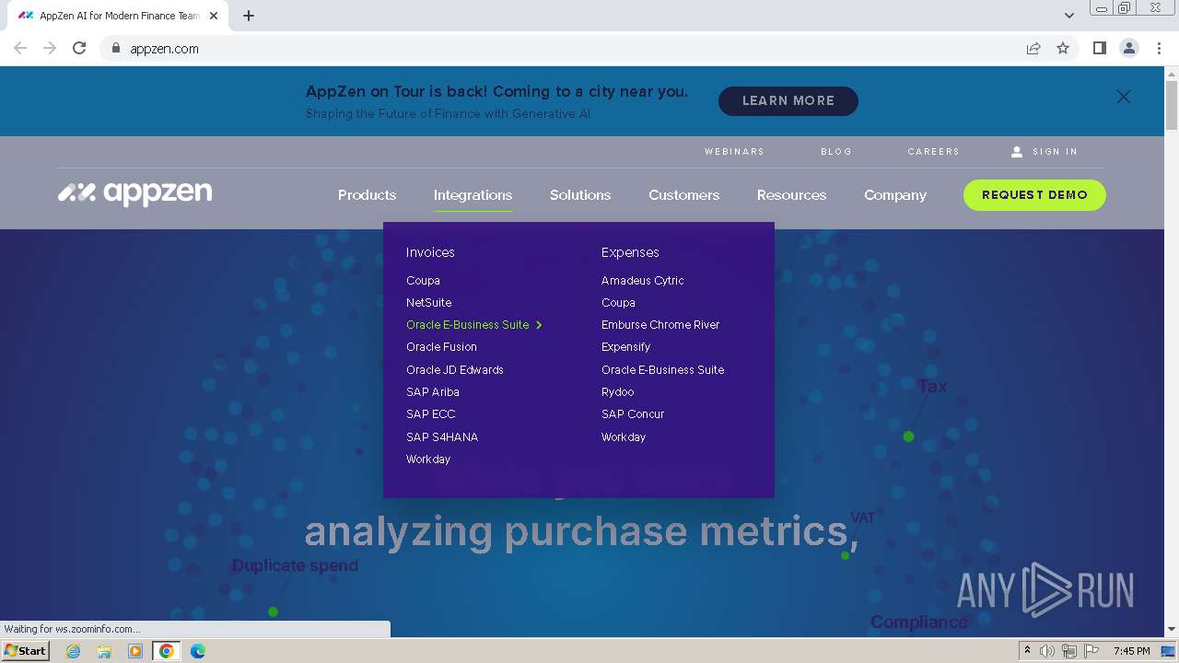Select SAP Concur integration
This screenshot has height=663, width=1179.
pyautogui.click(x=633, y=414)
